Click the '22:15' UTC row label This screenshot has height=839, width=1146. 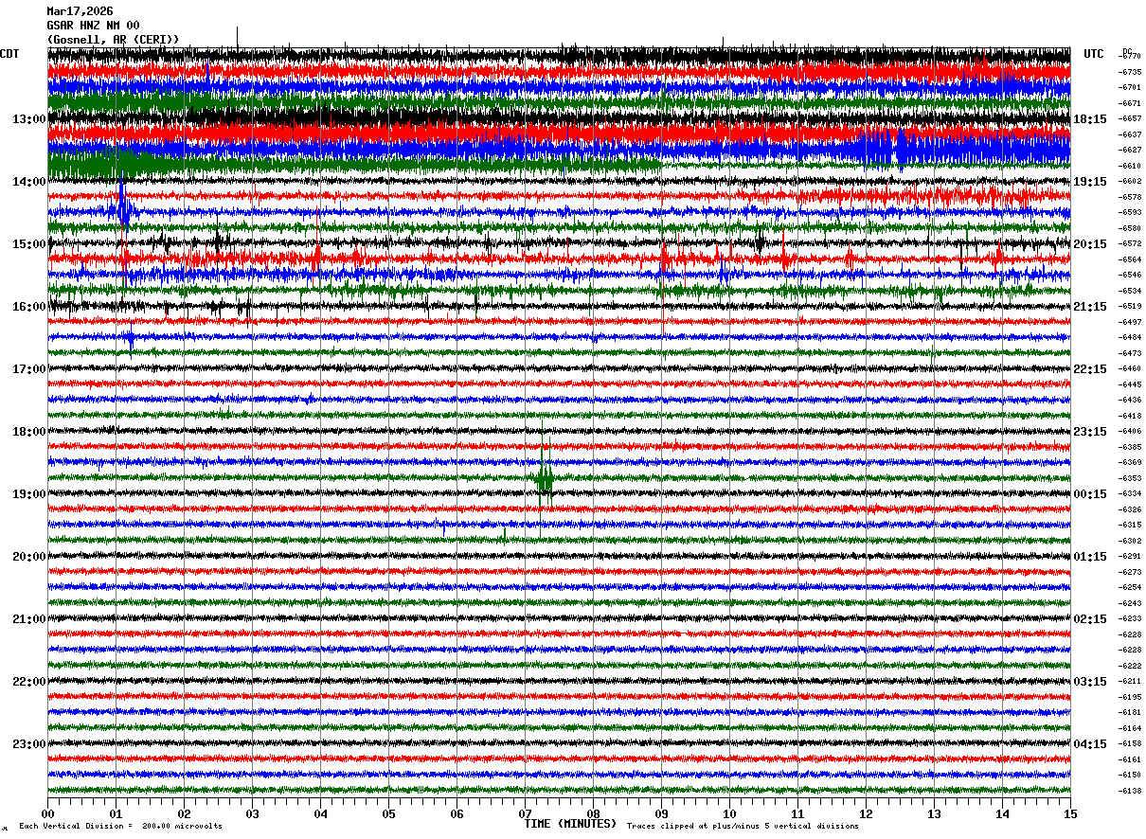tap(1090, 369)
